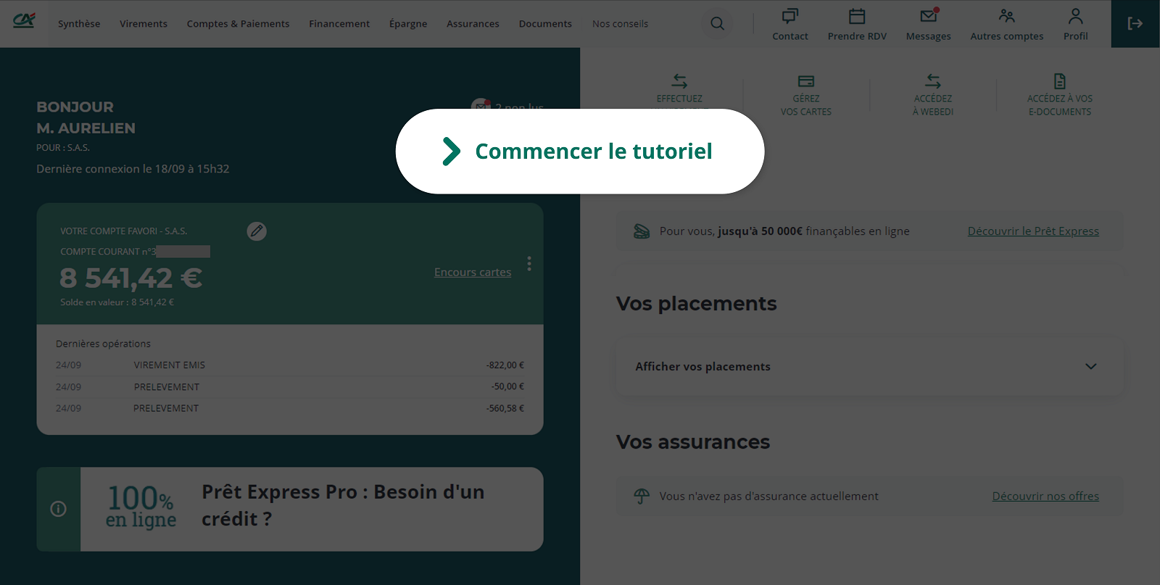
Task: Open the Profil user icon
Action: point(1075,17)
